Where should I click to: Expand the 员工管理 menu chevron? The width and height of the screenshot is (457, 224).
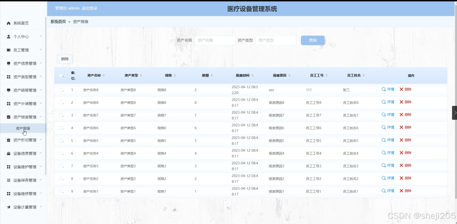[x=41, y=50]
